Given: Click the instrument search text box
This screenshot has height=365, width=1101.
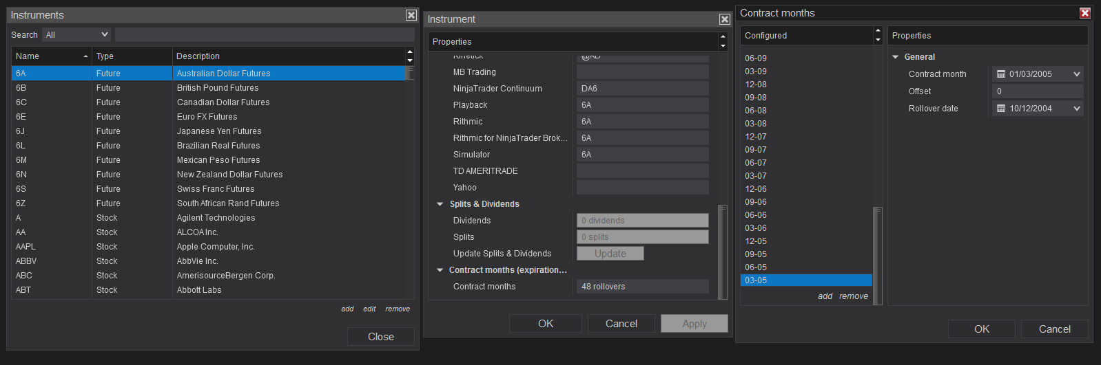Looking at the screenshot, I should 265,34.
